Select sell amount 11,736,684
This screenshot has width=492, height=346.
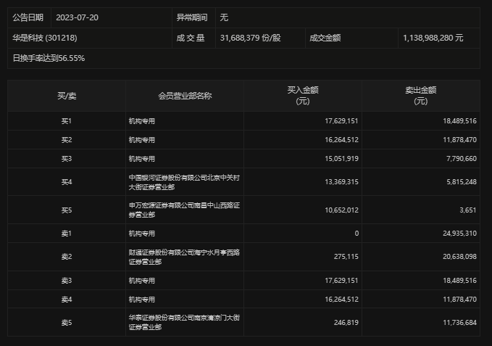pyautogui.click(x=459, y=323)
